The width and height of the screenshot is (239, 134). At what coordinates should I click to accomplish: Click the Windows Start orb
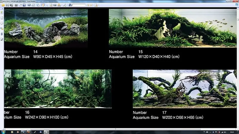pyautogui.click(x=3, y=132)
